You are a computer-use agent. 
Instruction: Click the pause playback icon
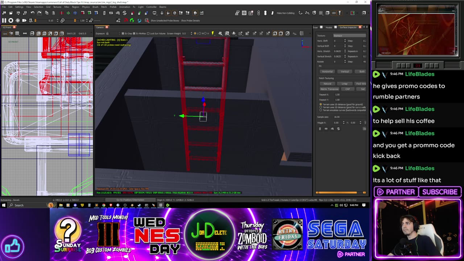pyautogui.click(x=4, y=21)
